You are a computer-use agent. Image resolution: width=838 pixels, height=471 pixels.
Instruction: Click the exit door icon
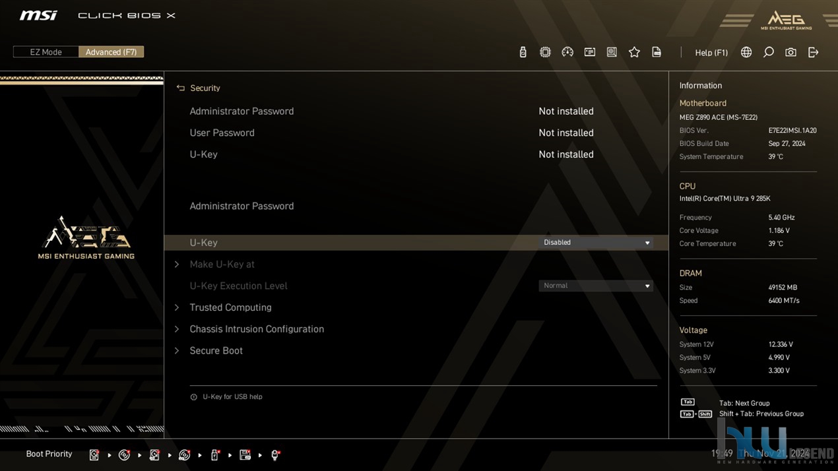point(813,52)
